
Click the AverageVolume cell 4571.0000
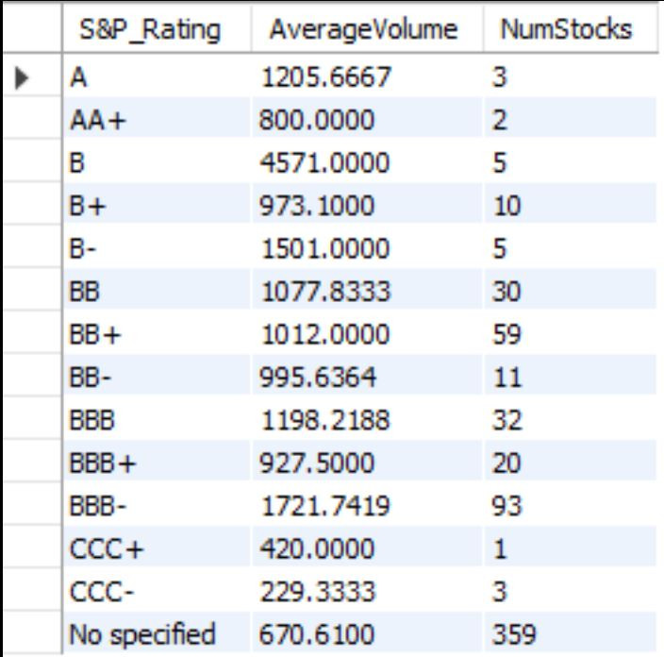(367, 162)
